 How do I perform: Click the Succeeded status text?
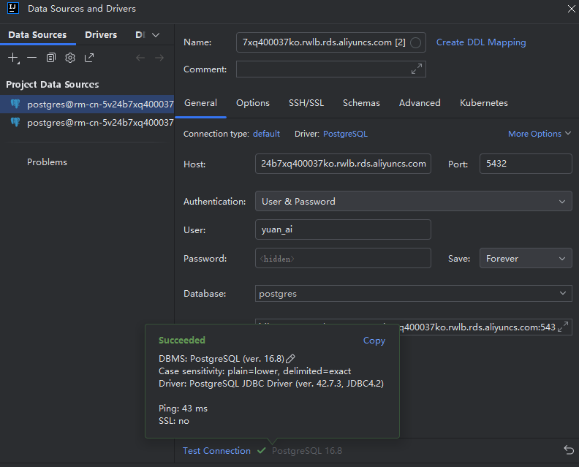click(182, 340)
